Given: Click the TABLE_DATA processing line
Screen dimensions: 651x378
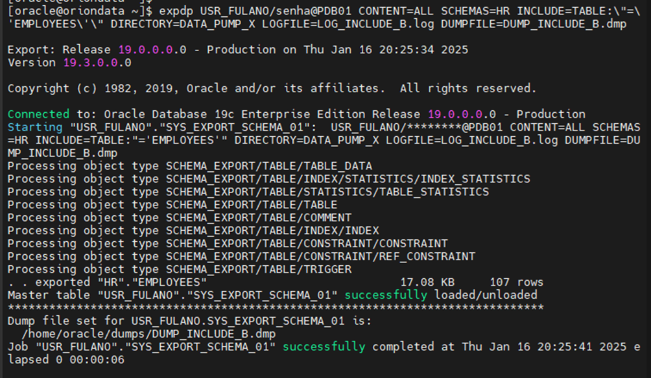Looking at the screenshot, I should coord(189,166).
